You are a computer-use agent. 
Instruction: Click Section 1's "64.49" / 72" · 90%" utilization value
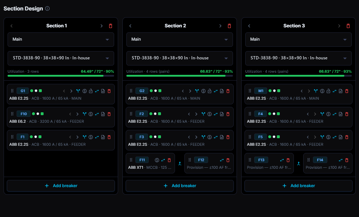[97, 71]
